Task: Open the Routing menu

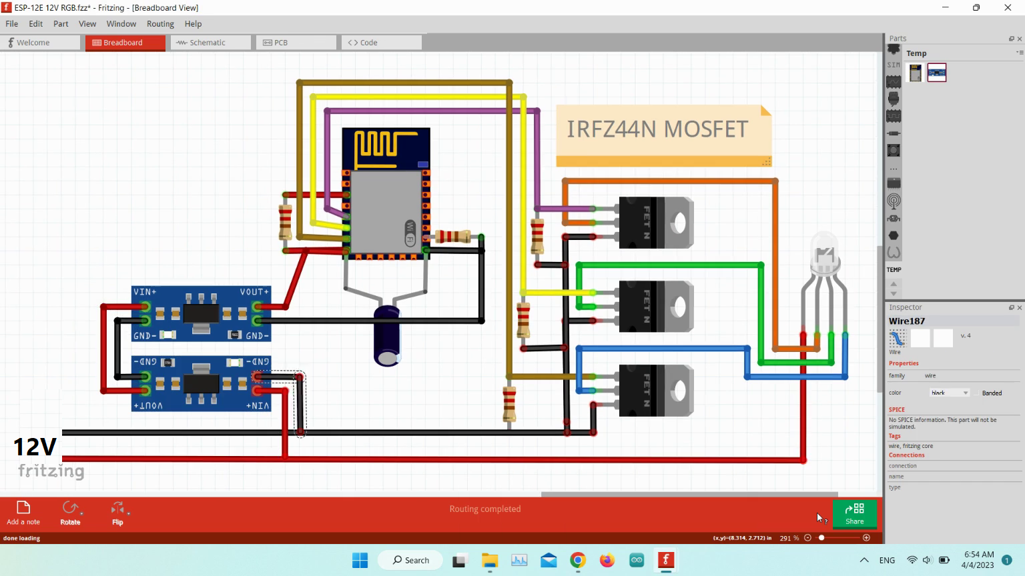Action: [x=160, y=24]
